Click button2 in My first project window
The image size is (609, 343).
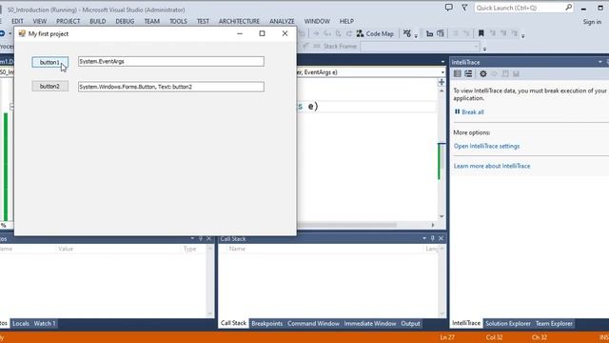[x=50, y=87]
